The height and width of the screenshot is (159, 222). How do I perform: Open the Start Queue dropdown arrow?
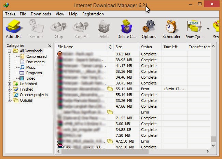tap(208, 29)
